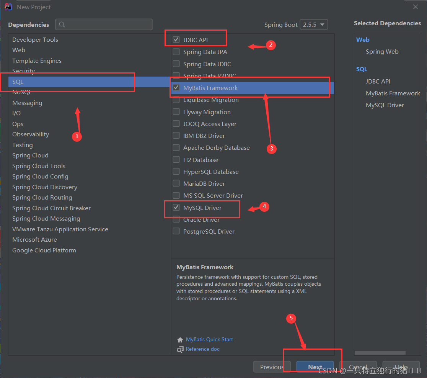Check the IBM DB2 Driver box

point(176,136)
